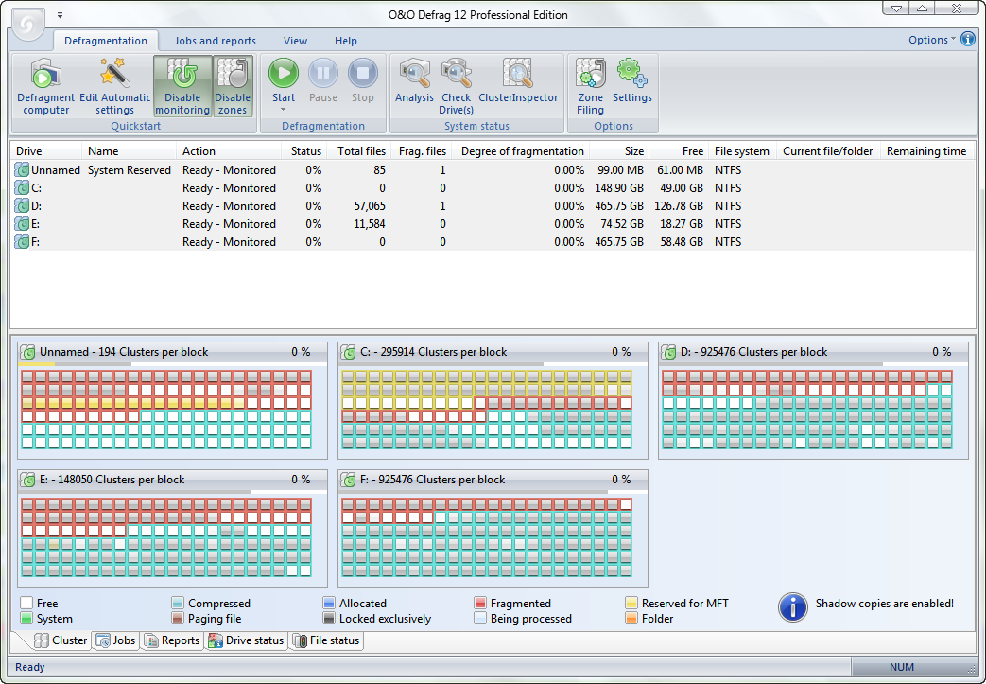The width and height of the screenshot is (986, 684).
Task: Click the O&O application orb button
Action: coord(27,26)
